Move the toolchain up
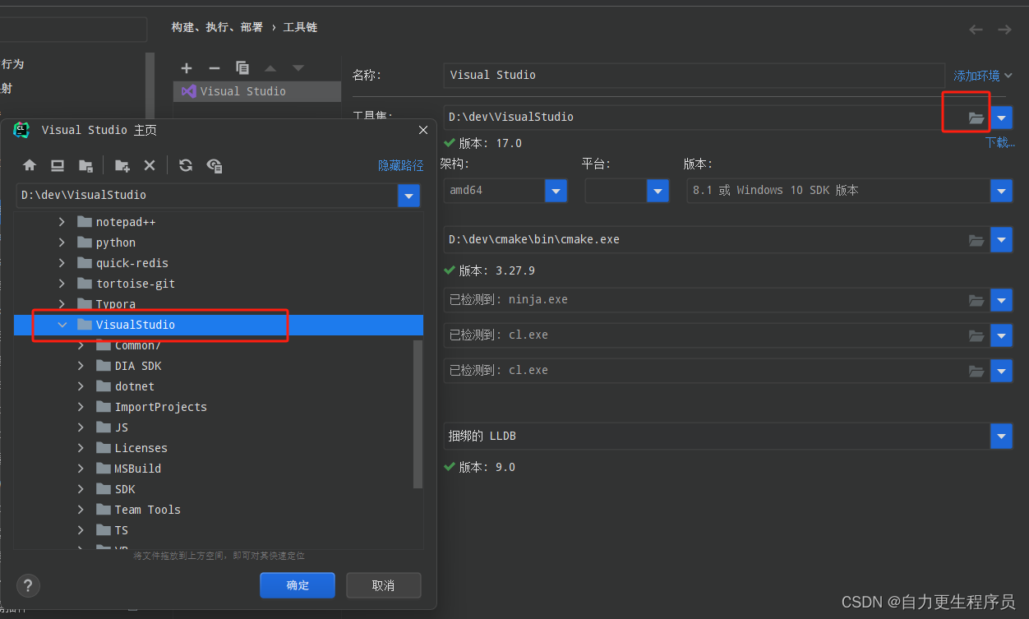This screenshot has height=619, width=1029. pyautogui.click(x=270, y=68)
